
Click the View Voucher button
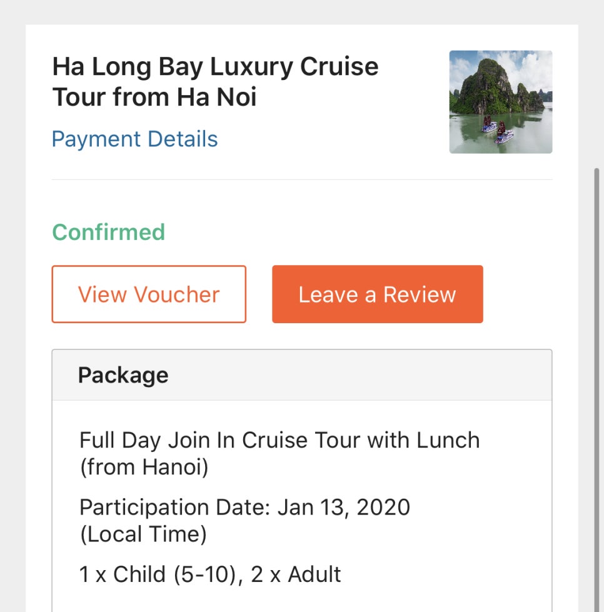pyautogui.click(x=149, y=294)
